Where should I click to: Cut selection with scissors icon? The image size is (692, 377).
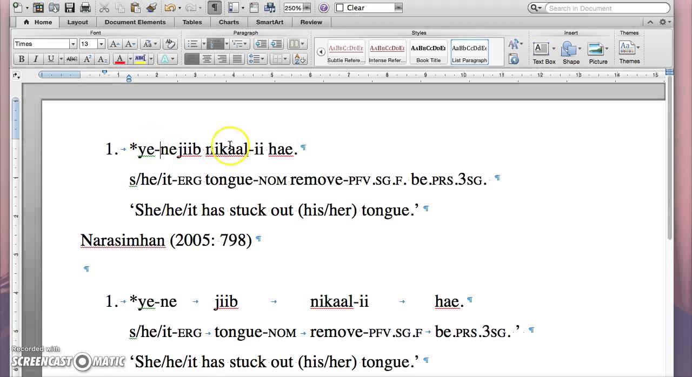coord(104,8)
